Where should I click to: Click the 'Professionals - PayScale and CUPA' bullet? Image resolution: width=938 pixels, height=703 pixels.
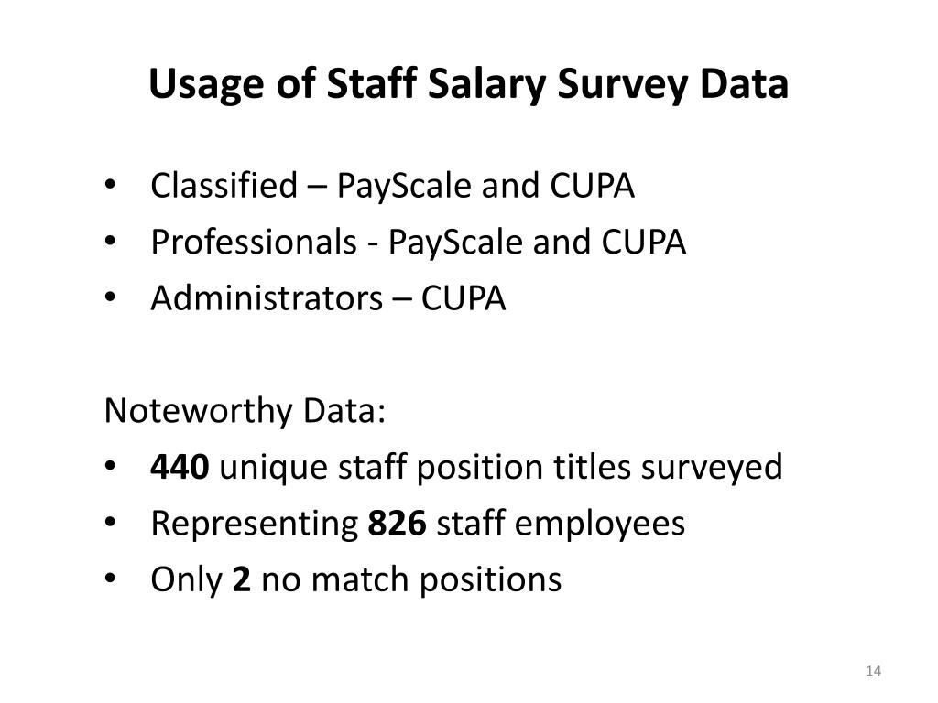click(x=418, y=242)
